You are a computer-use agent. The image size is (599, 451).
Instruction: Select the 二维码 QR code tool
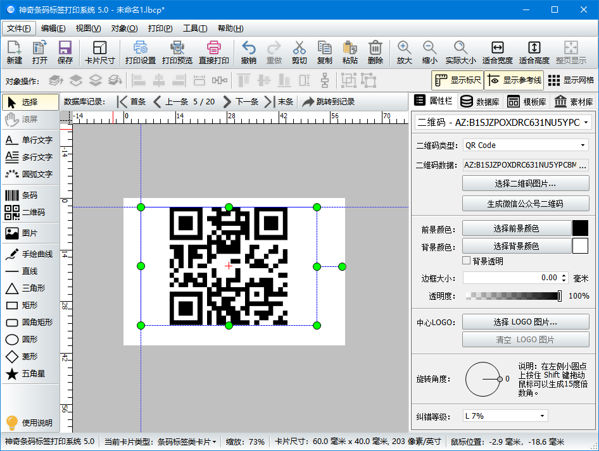30,212
